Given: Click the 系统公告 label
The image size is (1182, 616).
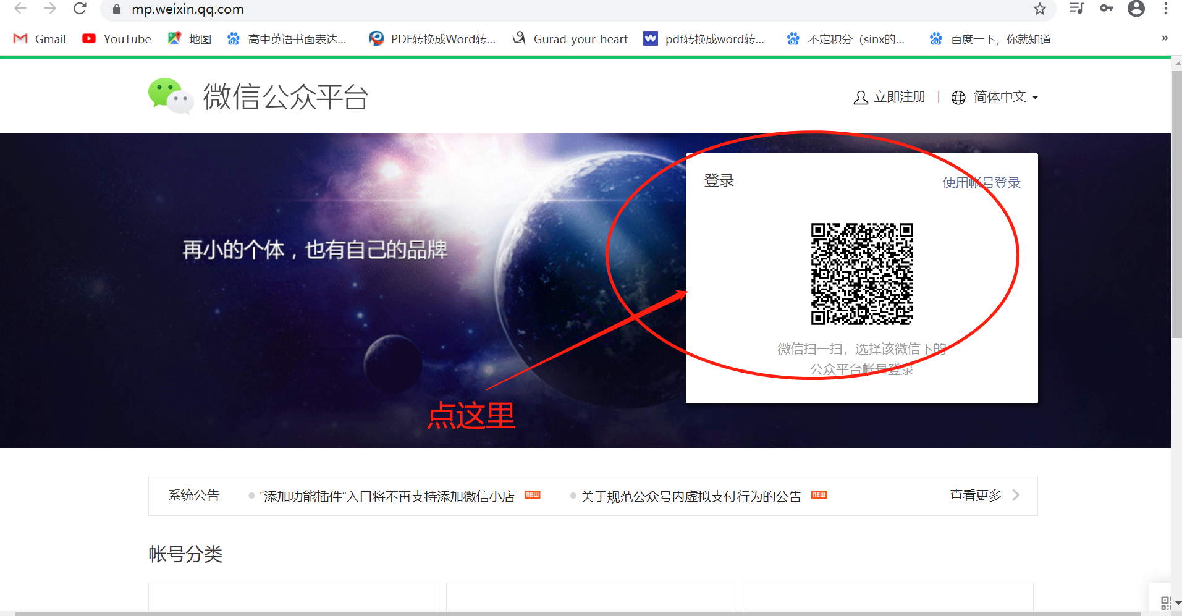Looking at the screenshot, I should click(x=193, y=496).
